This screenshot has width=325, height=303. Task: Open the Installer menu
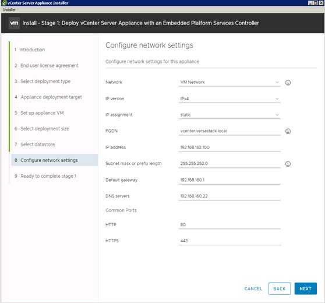pos(9,10)
